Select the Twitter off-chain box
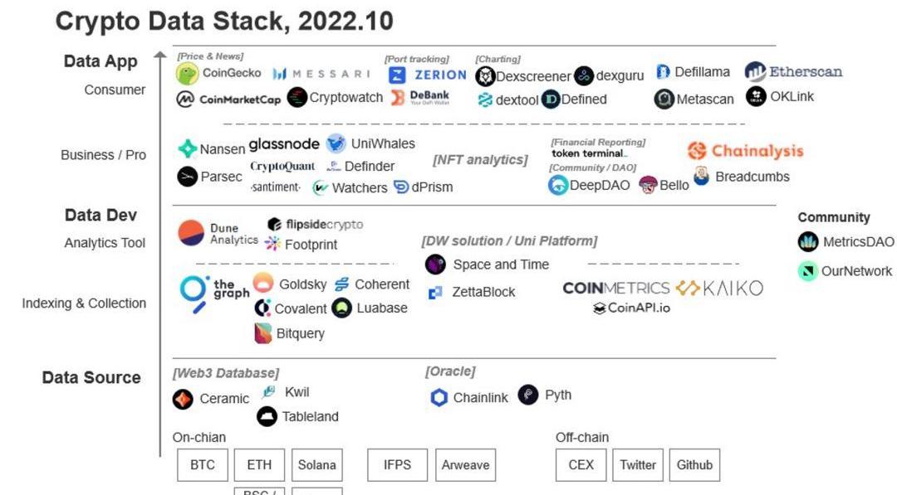 [637, 465]
